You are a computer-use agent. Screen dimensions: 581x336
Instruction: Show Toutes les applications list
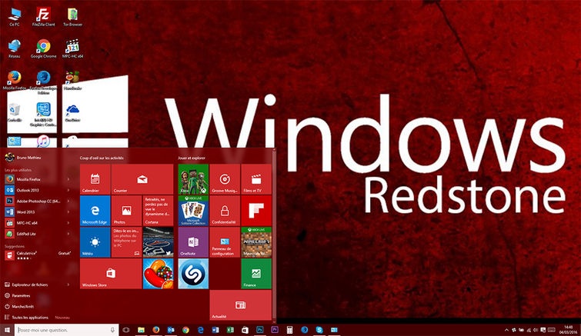point(27,318)
